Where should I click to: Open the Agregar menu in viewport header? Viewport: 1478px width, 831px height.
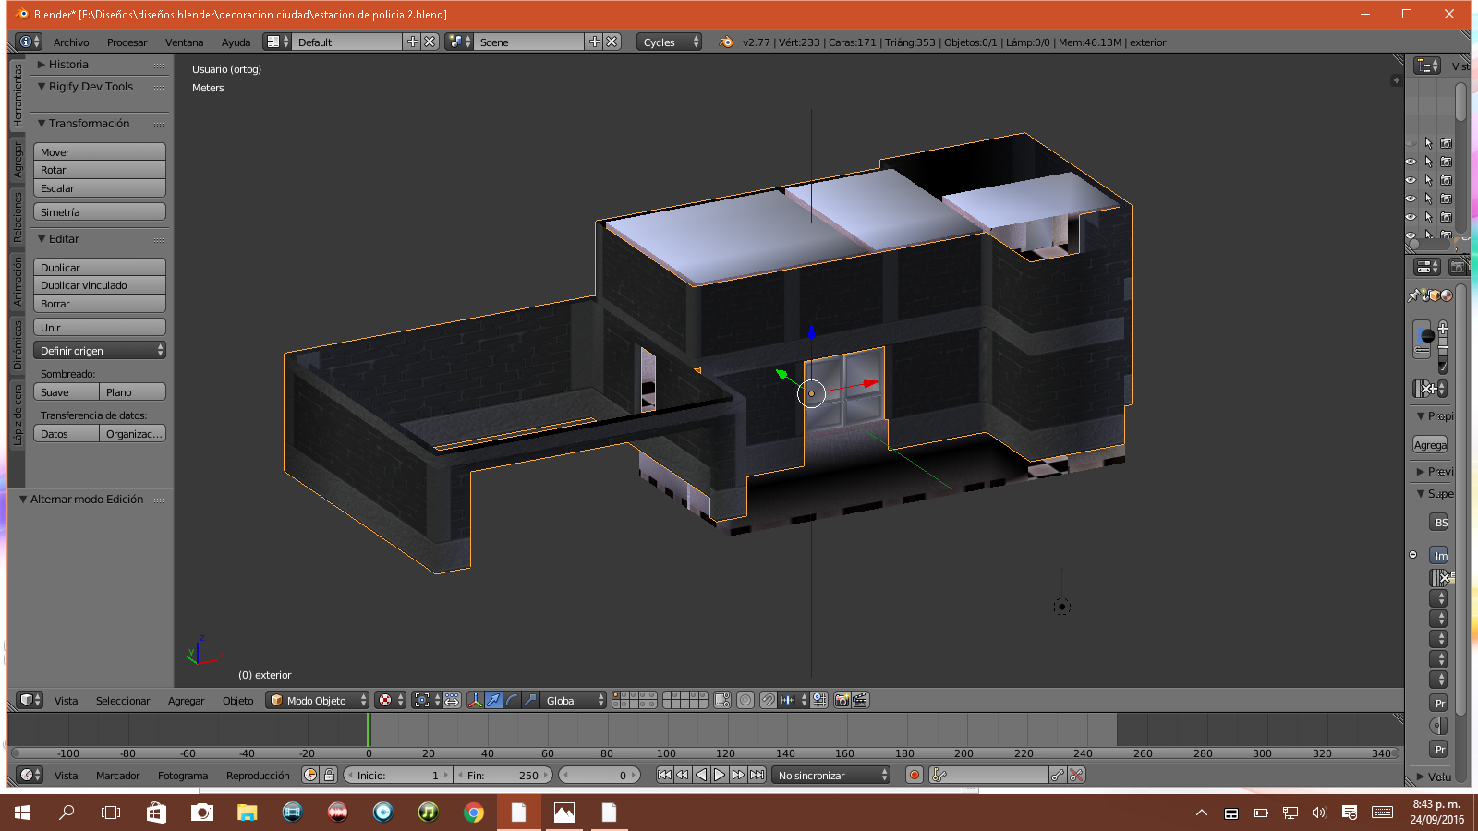click(x=186, y=701)
